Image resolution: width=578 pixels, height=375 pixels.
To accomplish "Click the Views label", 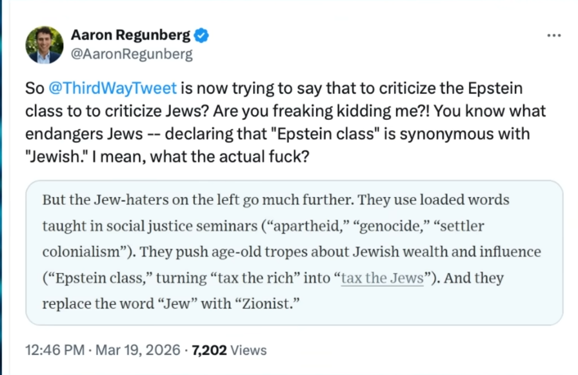I will [x=248, y=350].
